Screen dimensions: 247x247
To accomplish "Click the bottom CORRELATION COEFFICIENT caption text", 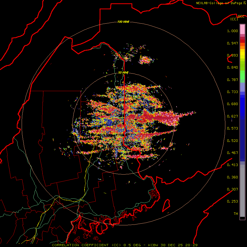I will [x=125, y=245].
